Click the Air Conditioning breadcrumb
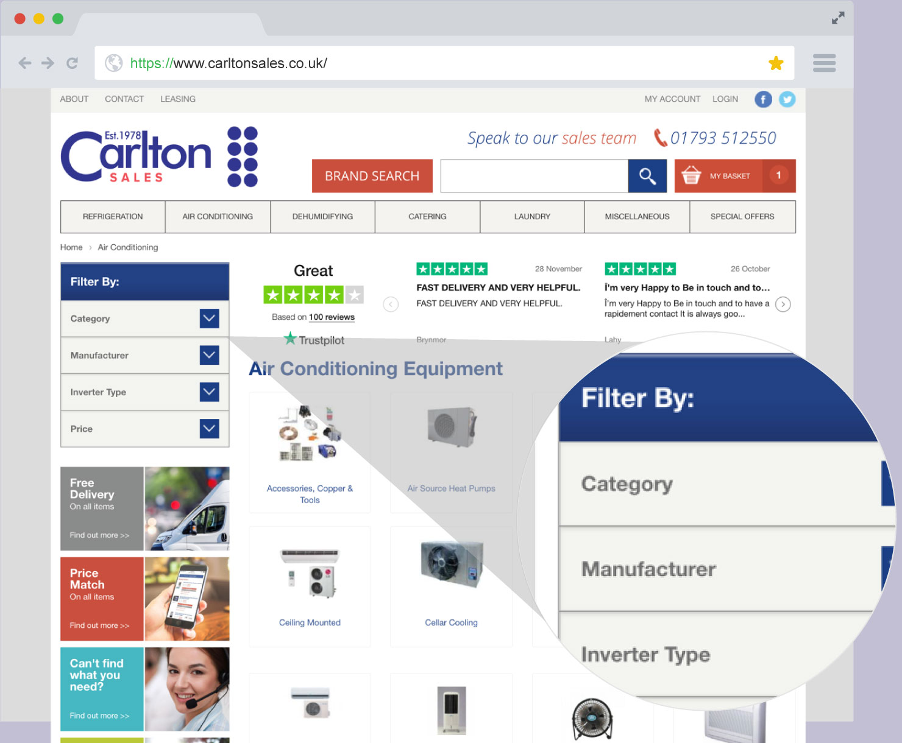 pos(128,247)
